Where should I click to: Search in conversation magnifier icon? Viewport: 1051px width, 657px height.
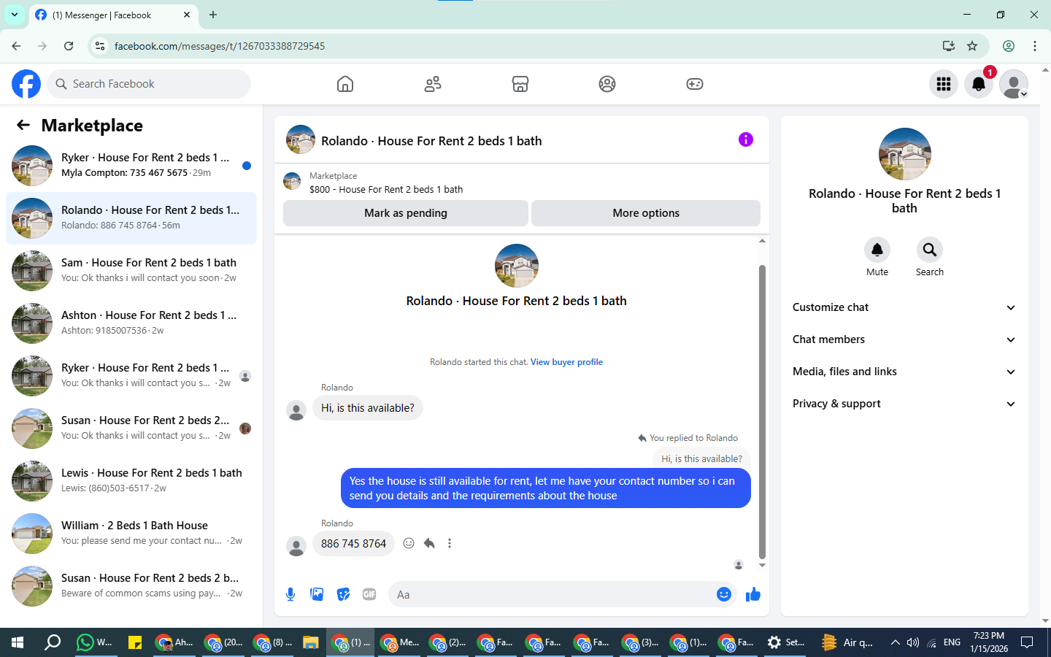coord(930,250)
